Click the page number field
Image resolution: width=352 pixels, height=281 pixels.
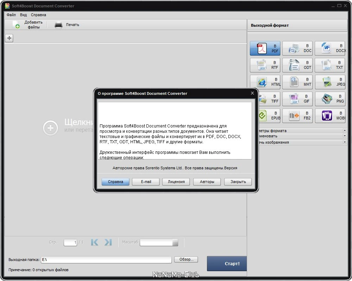point(70,242)
